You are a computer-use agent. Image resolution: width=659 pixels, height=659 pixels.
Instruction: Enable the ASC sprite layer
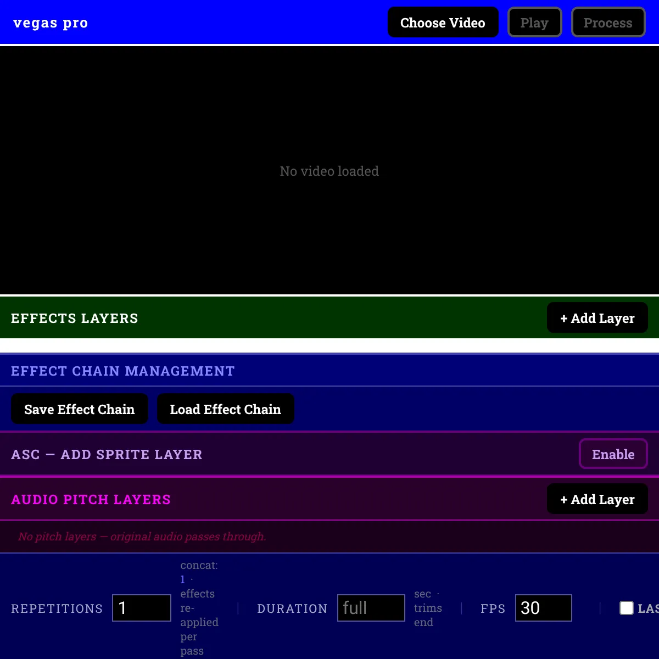tap(613, 454)
